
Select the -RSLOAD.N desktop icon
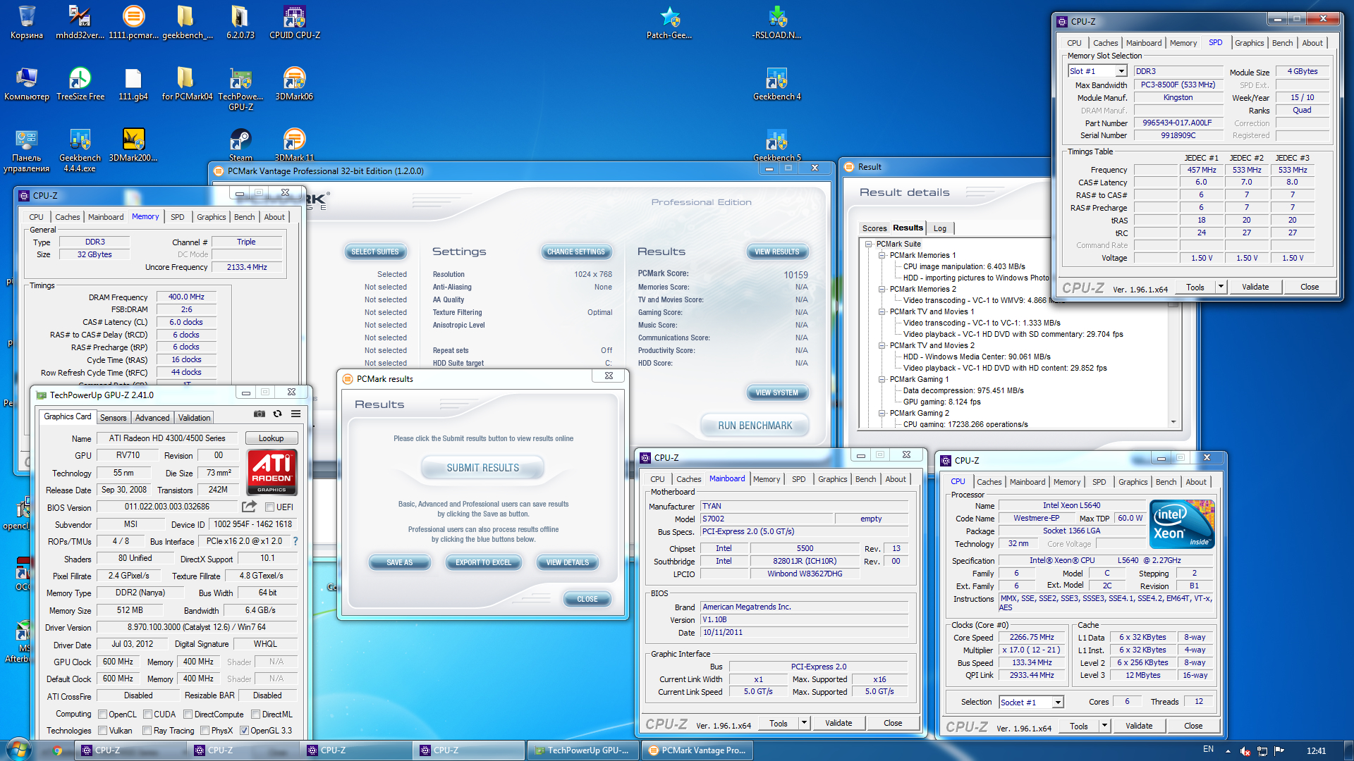point(776,21)
